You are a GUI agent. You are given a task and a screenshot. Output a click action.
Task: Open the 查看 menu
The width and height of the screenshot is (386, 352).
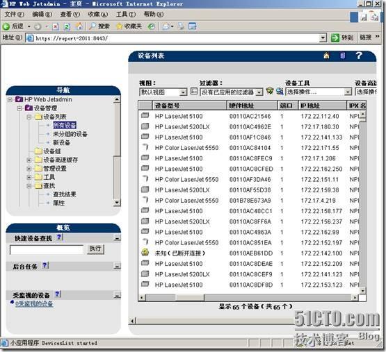coord(70,15)
